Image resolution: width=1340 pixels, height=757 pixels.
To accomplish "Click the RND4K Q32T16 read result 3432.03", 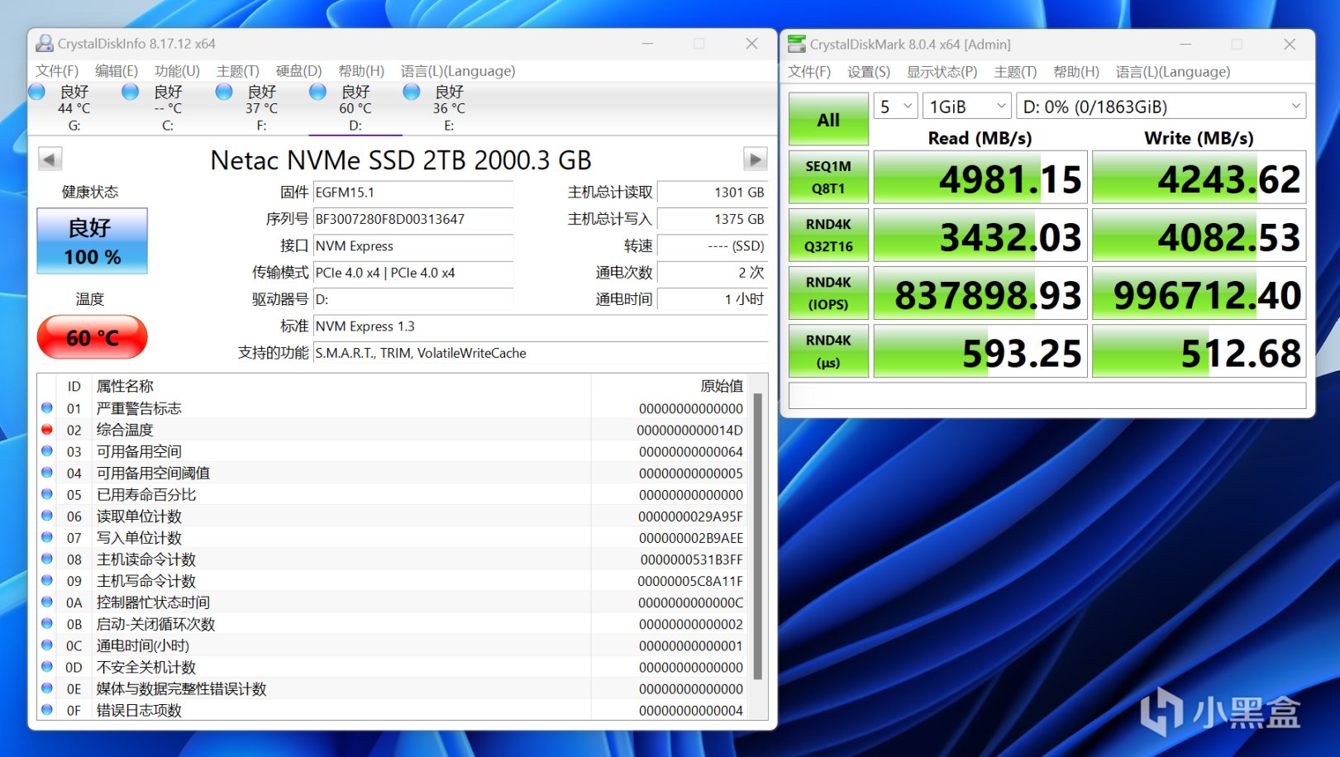I will (x=980, y=236).
